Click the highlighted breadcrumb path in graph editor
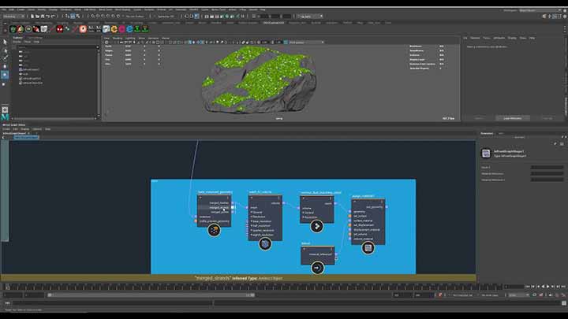Image resolution: width=568 pixels, height=319 pixels. (x=26, y=137)
